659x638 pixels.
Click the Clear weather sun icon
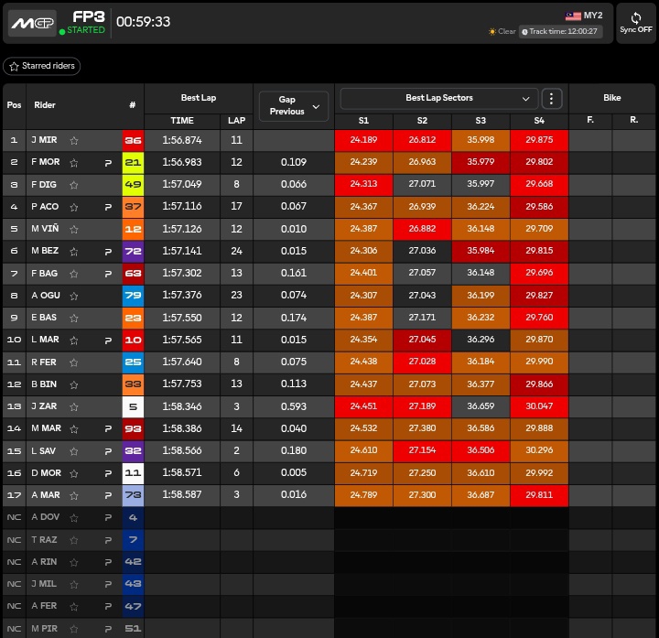tap(492, 32)
